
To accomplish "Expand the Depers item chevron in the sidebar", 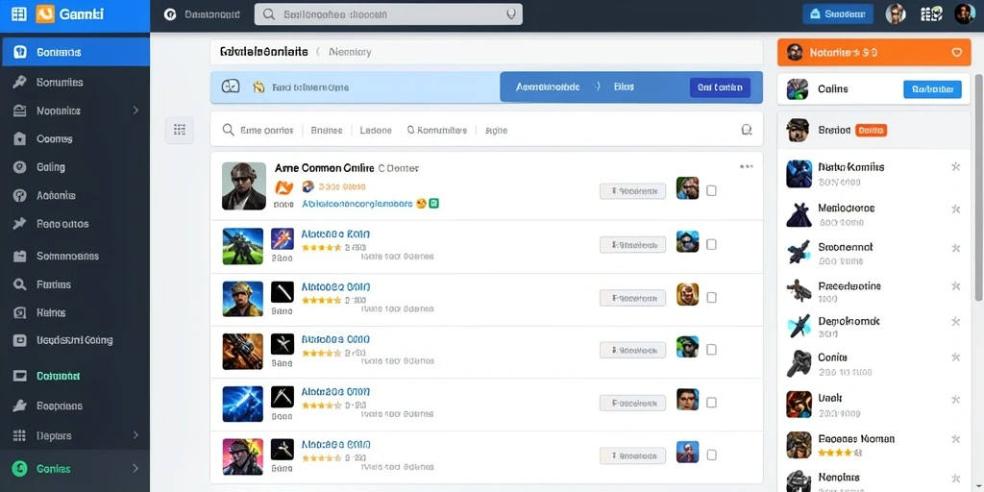I will pos(135,435).
